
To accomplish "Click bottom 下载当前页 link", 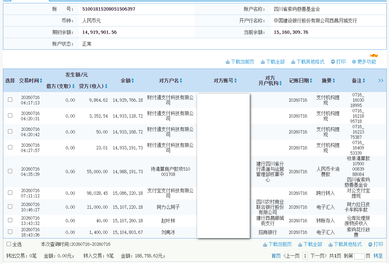I will pos(280,244).
